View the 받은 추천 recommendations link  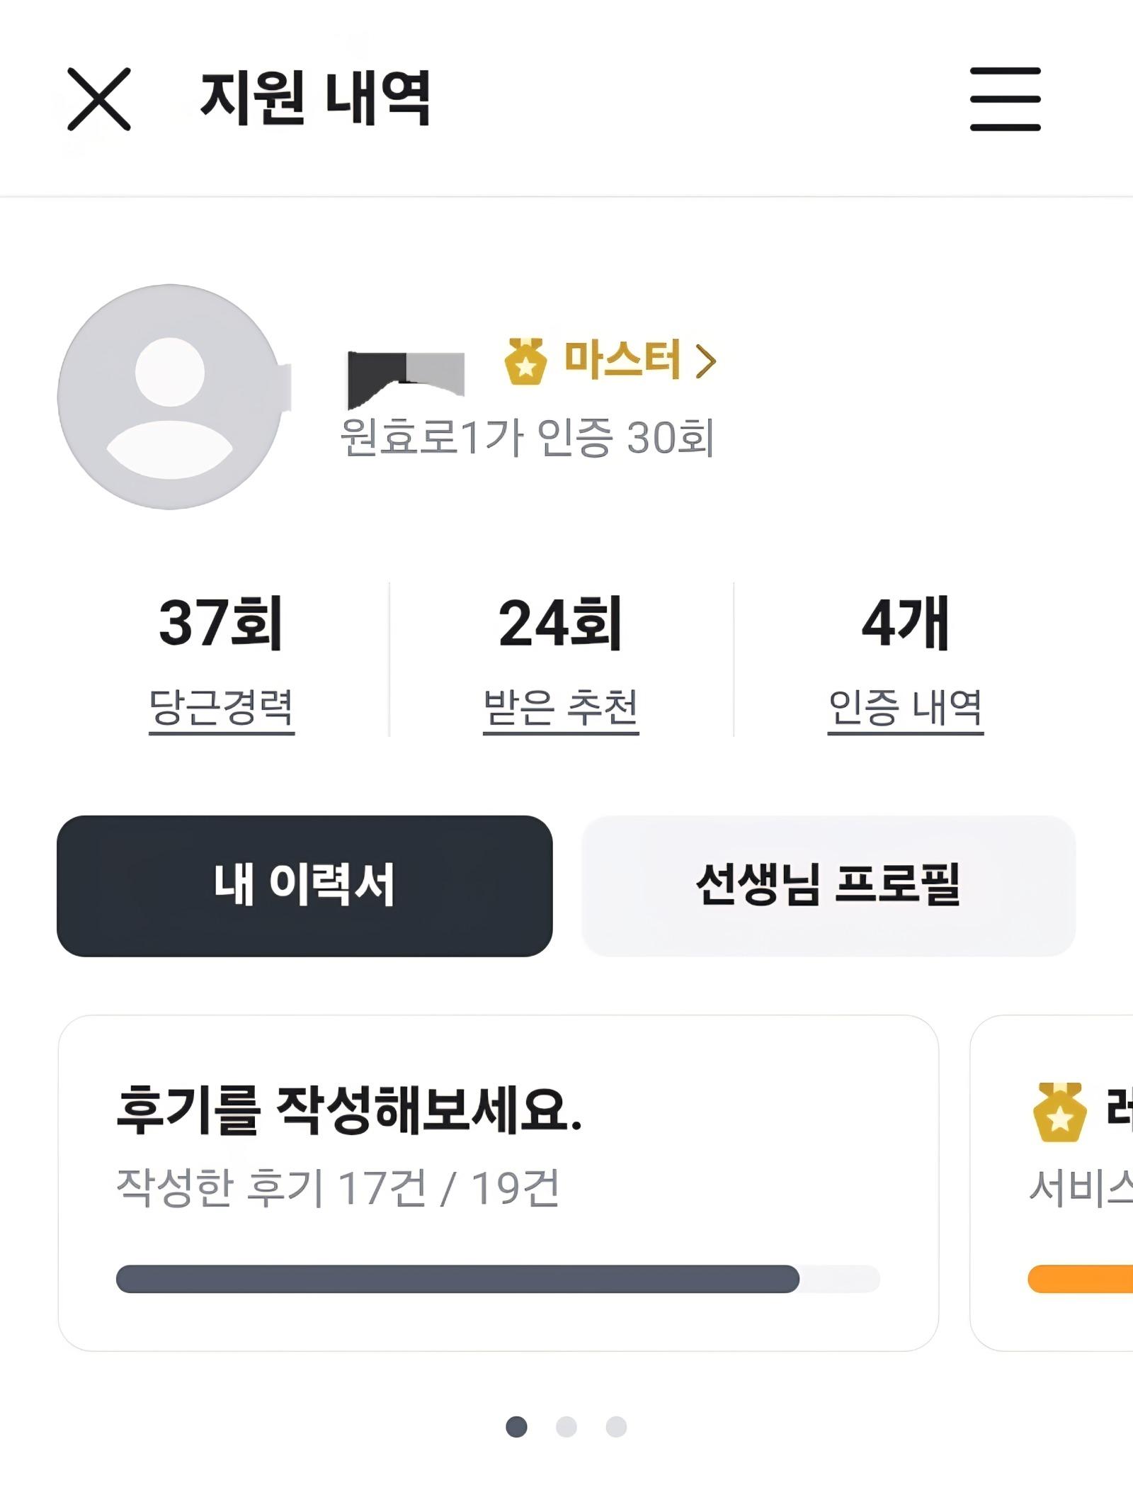(561, 709)
